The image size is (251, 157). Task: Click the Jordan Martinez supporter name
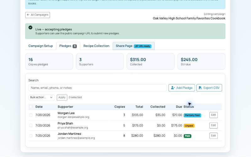pos(69,134)
